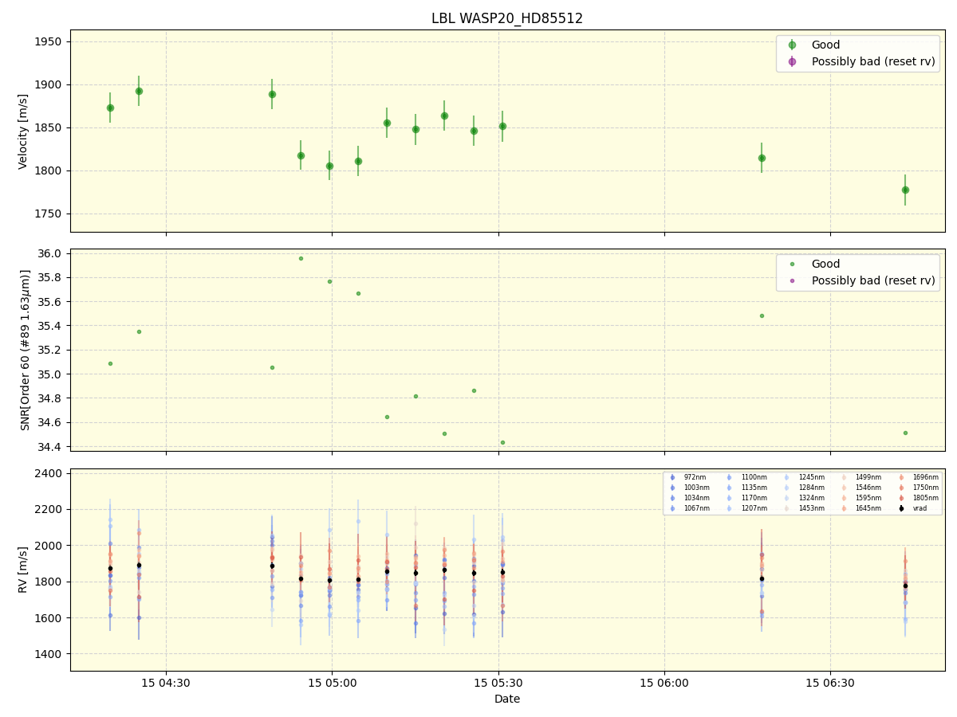Click the 'Possibly bad (reset rv)' entry in the SNR legend
957x717 pixels.
click(872, 280)
